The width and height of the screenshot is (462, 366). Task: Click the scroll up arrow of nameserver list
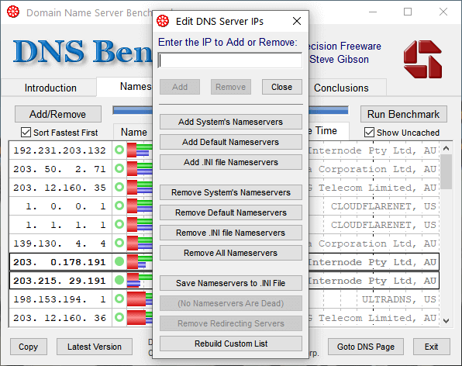coord(446,148)
